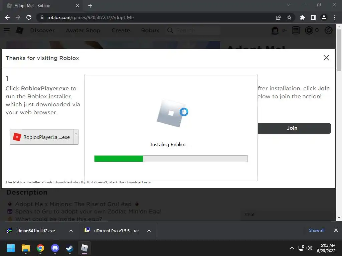Open the Robux menu item
The width and height of the screenshot is (342, 256).
pos(150,30)
